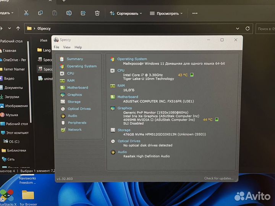Click the refresh icon next to address bar

tap(247, 29)
